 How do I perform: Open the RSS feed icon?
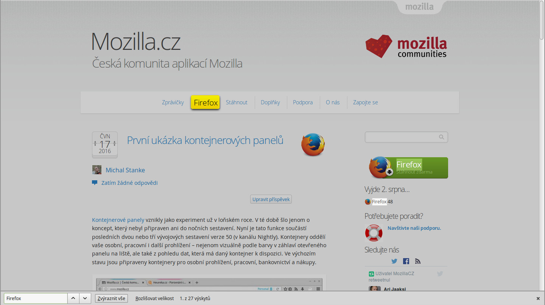(418, 261)
